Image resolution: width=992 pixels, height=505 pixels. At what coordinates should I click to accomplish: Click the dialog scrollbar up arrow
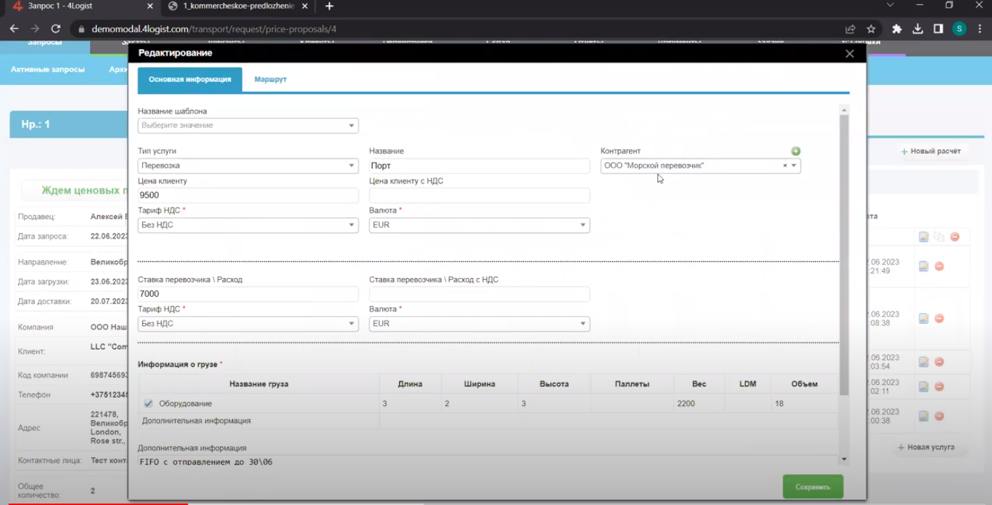[844, 110]
